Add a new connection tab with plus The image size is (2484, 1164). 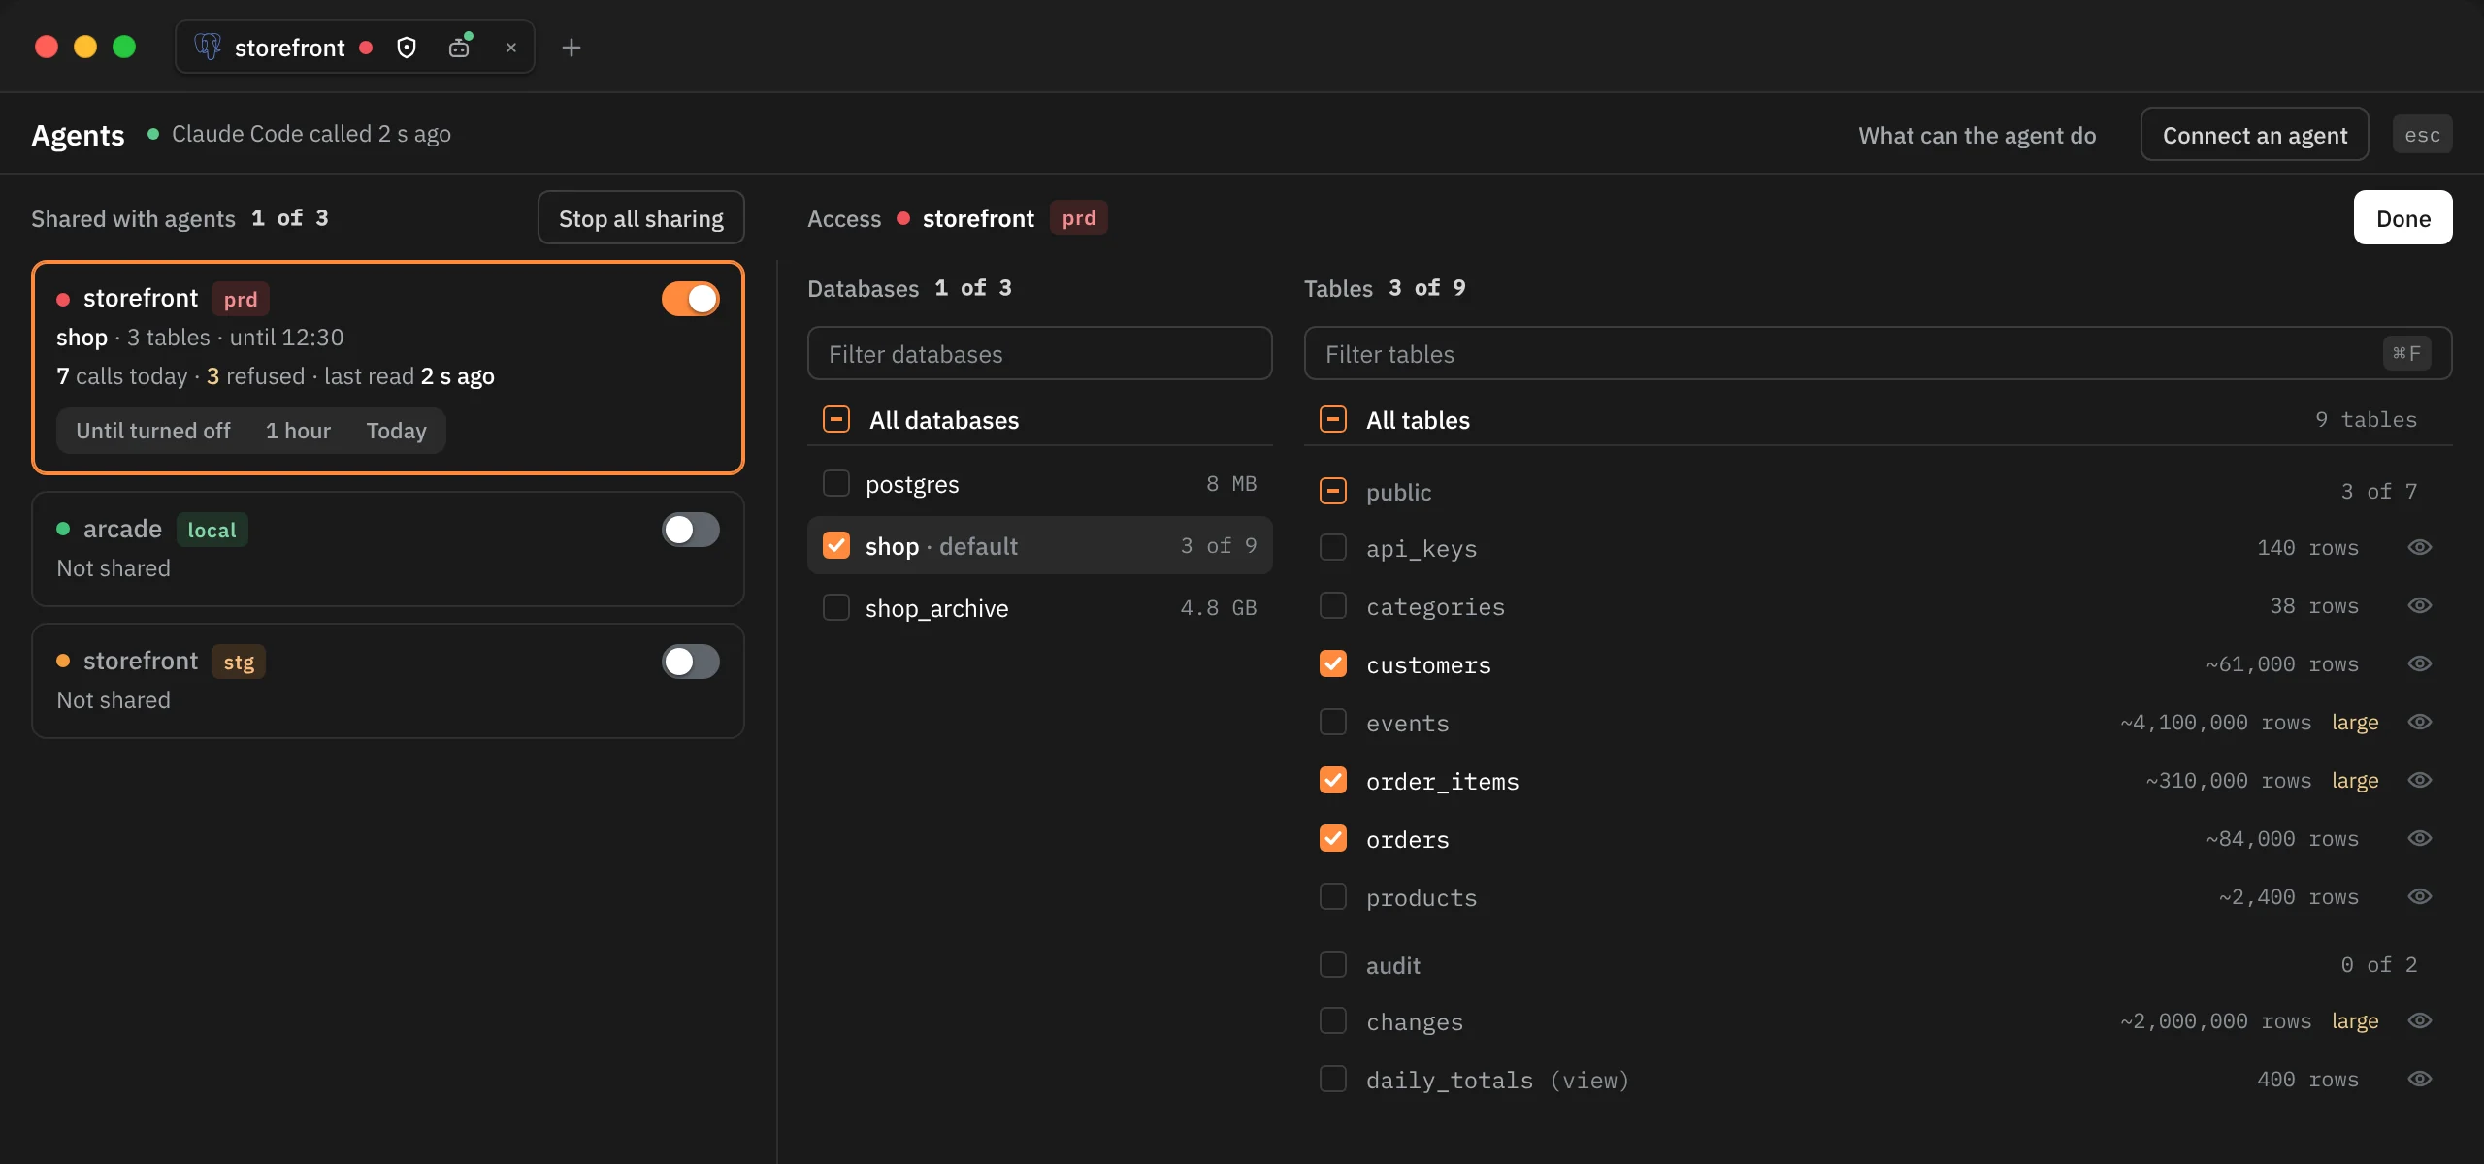[572, 48]
